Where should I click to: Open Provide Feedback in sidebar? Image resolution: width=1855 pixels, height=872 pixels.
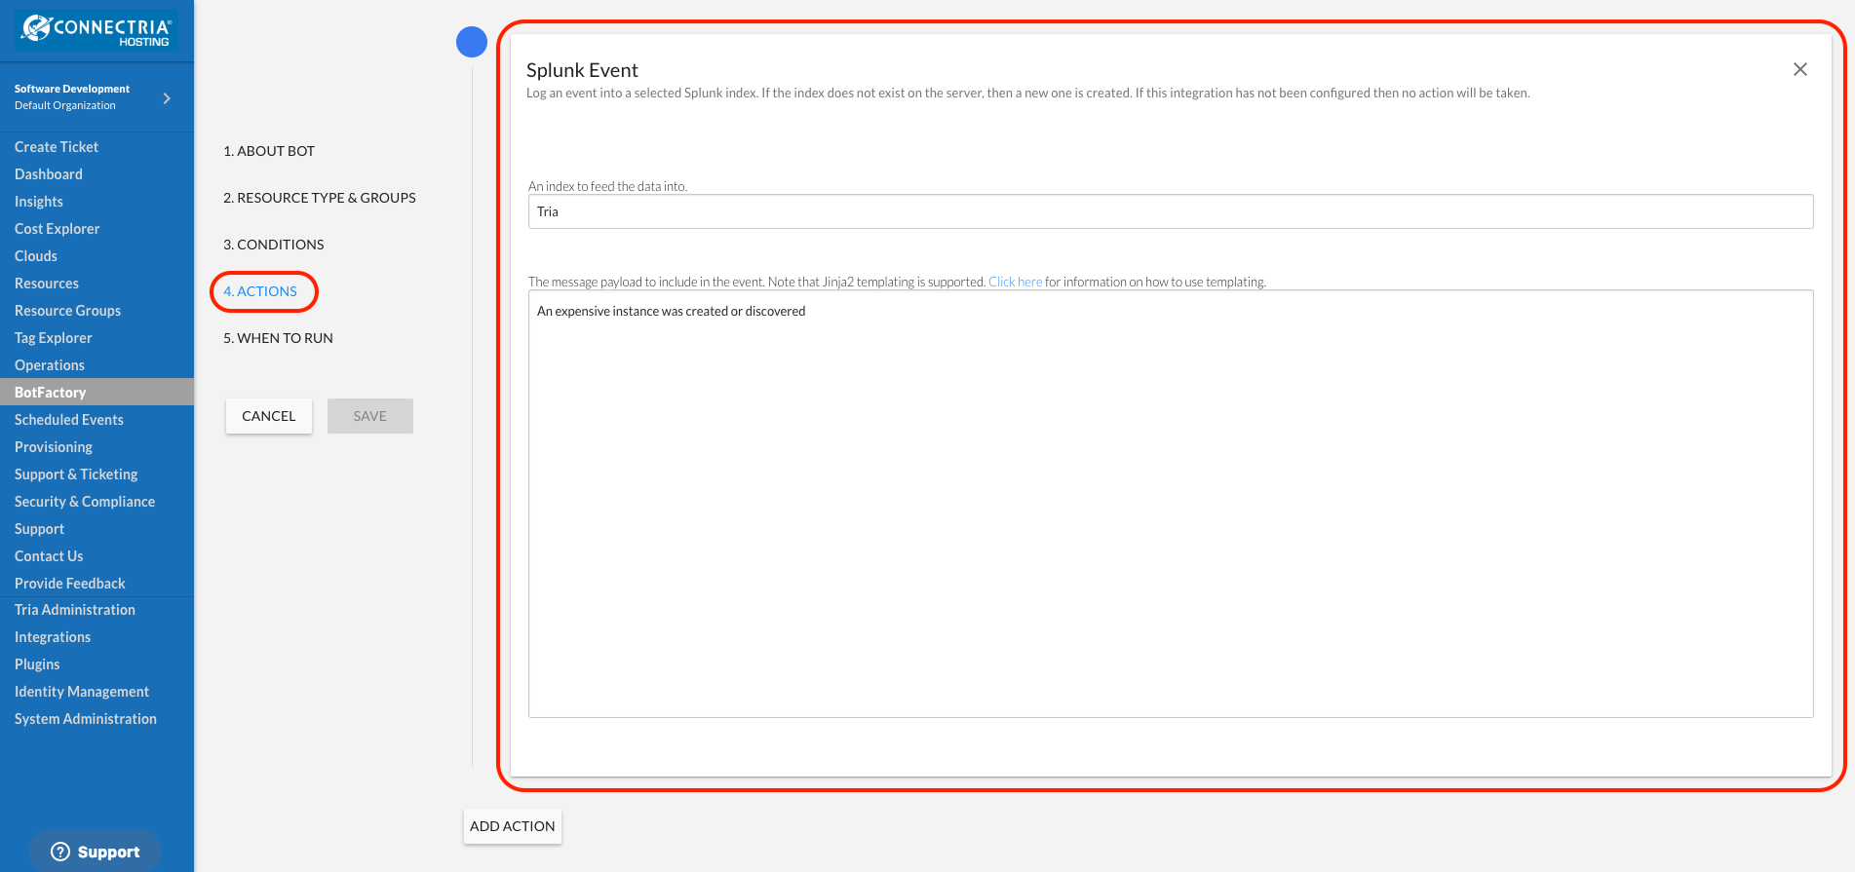click(70, 584)
